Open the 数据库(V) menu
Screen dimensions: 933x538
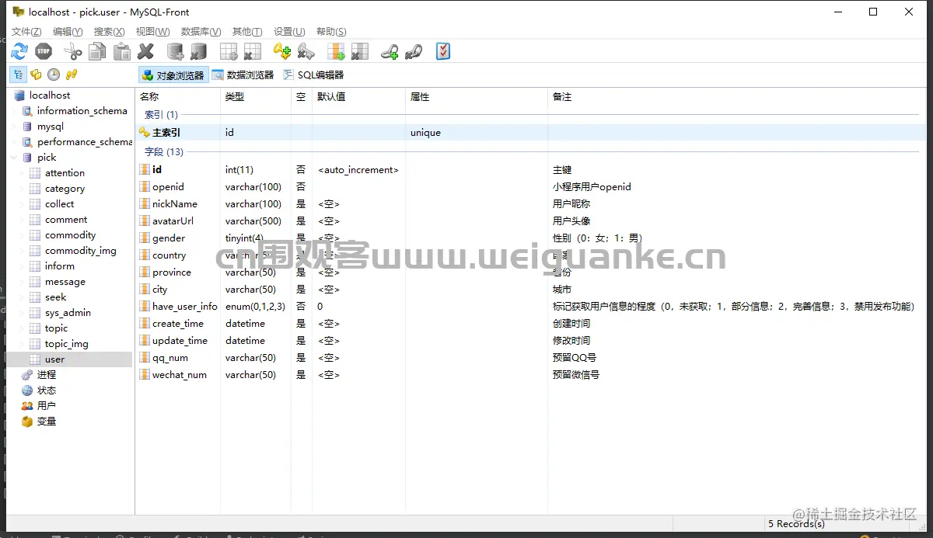(201, 32)
